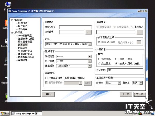Image resolution: width=155 pixels, height=116 pixels.
Task: Open the 时区 timezone dropdown
Action: (x=90, y=44)
